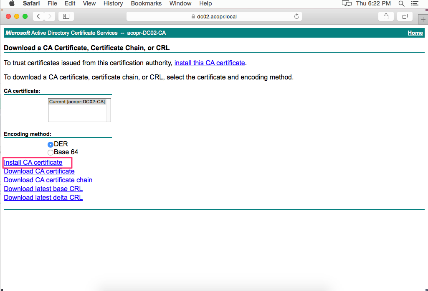Click the Thu 6:22 PM clock

coord(373,3)
